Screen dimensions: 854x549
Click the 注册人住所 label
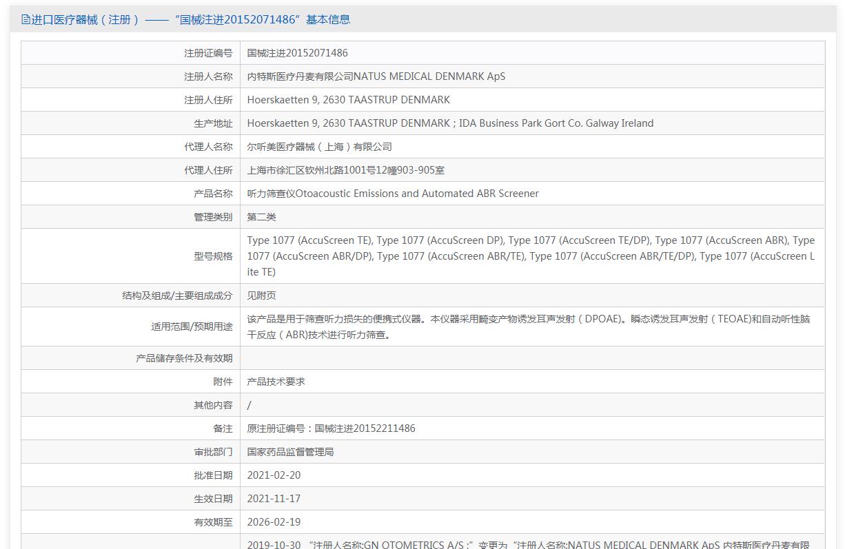208,100
